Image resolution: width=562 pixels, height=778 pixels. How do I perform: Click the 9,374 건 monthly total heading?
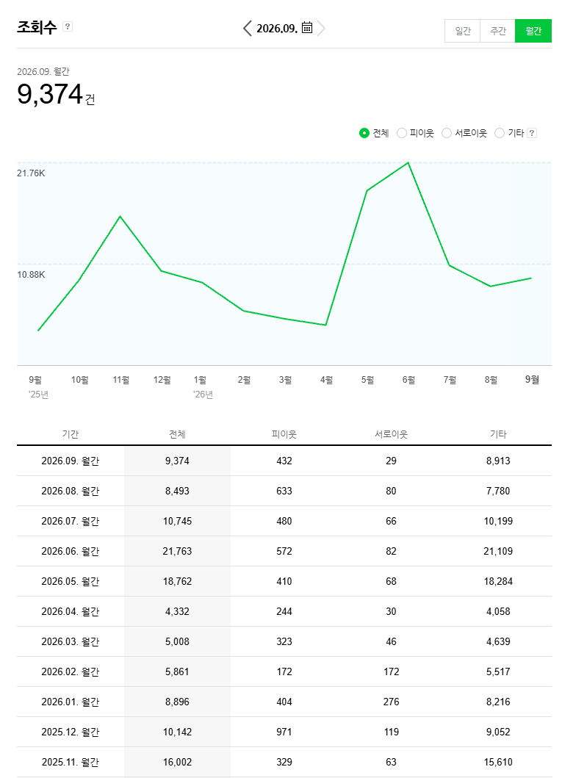56,94
